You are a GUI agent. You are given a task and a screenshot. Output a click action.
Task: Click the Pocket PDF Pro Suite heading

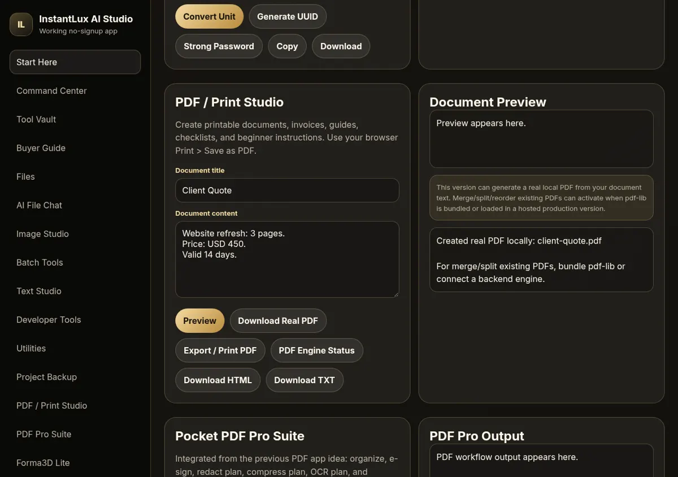pos(240,436)
